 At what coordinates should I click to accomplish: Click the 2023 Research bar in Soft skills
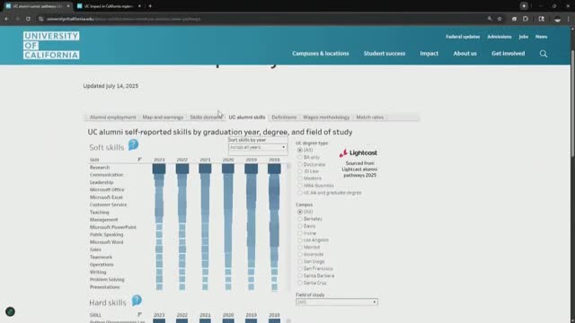159,169
